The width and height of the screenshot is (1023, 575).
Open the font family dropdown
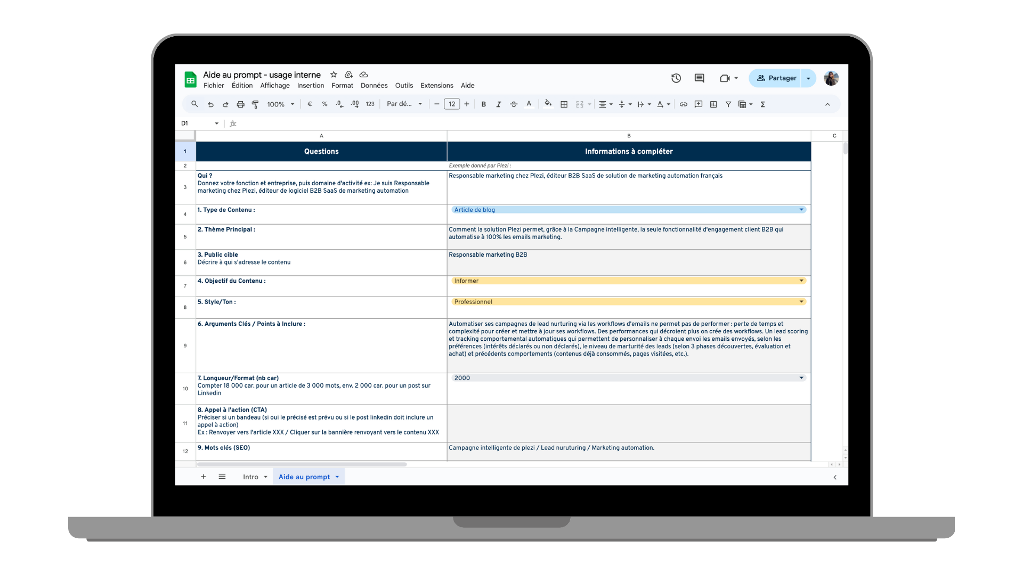(404, 104)
